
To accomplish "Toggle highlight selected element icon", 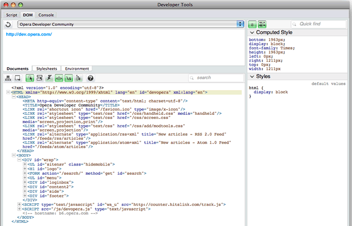I will 39,78.
